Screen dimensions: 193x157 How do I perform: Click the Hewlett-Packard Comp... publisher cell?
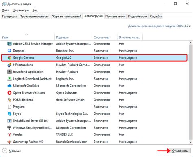click(73, 65)
